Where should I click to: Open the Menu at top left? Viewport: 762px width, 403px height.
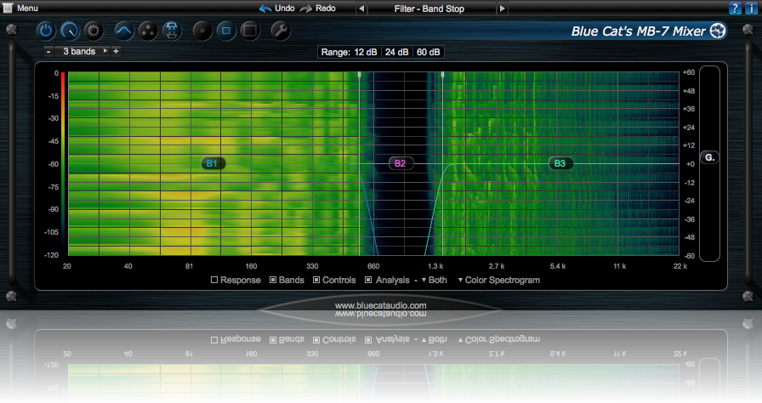pos(20,9)
